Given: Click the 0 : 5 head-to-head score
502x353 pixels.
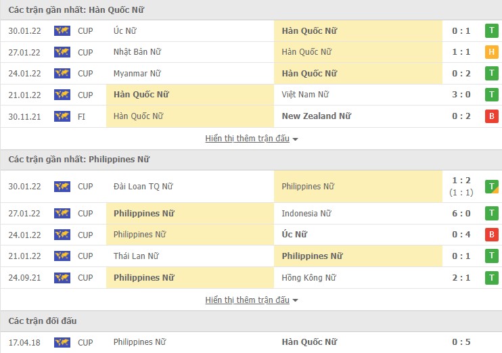Looking at the screenshot, I should 461,342.
